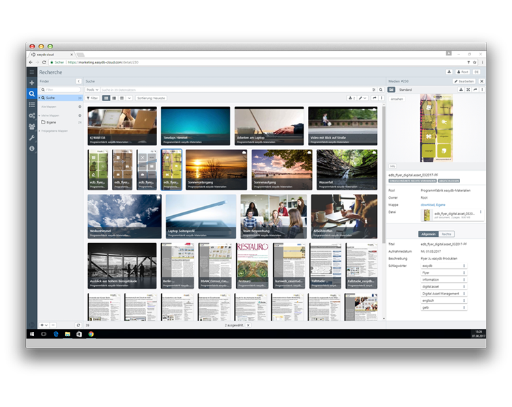This screenshot has width=512, height=407.
Task: Open options for Digital Asset Management keyword
Action: point(464,294)
